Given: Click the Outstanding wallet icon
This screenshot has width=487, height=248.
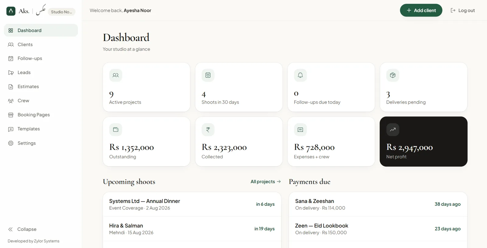Looking at the screenshot, I should 116,130.
